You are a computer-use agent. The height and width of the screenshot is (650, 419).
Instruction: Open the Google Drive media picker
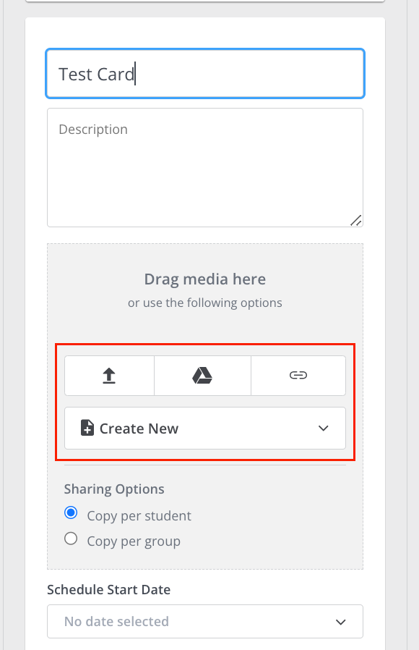[x=202, y=376]
